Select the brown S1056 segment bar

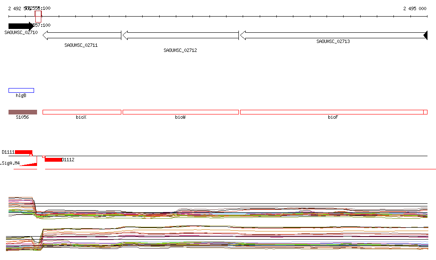[23, 112]
